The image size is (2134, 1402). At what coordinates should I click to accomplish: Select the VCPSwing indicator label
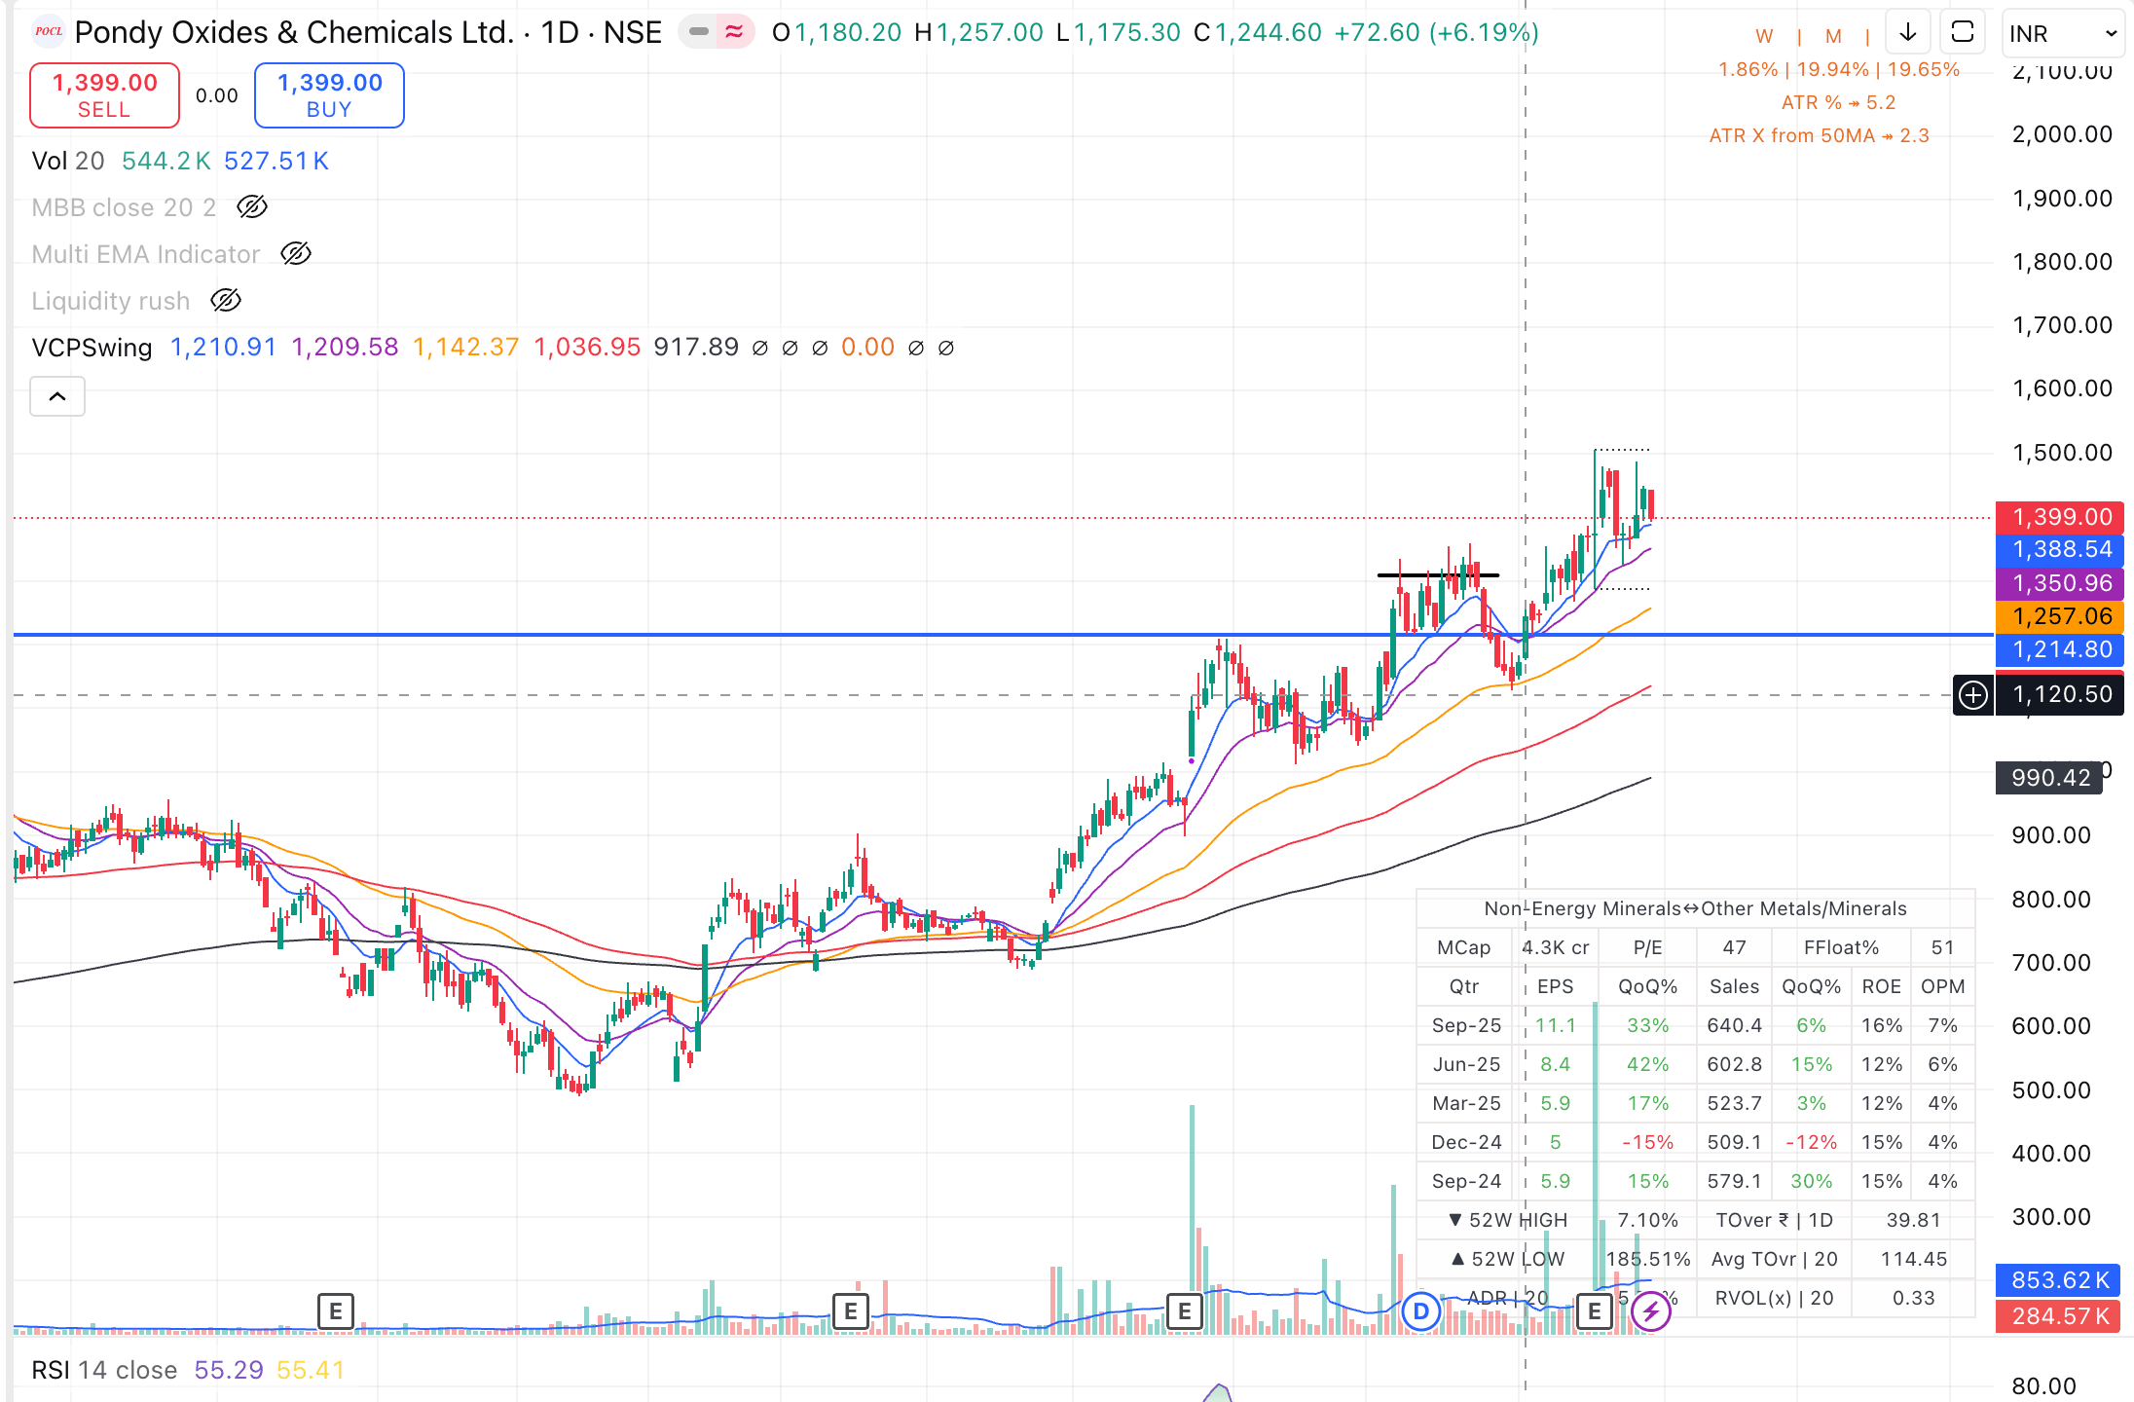point(92,348)
